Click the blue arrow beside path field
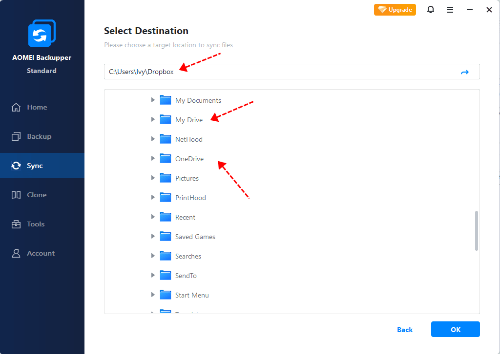Viewport: 500px width, 354px height. 464,72
